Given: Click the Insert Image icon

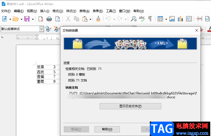Looking at the screenshot, I should [172, 19].
